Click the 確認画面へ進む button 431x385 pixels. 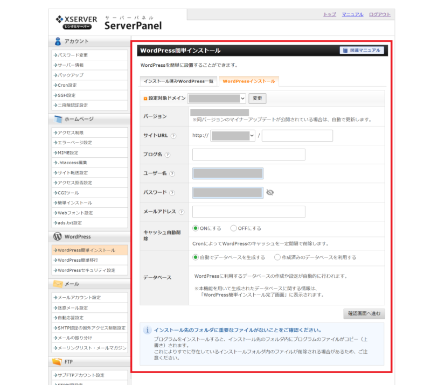coord(364,313)
